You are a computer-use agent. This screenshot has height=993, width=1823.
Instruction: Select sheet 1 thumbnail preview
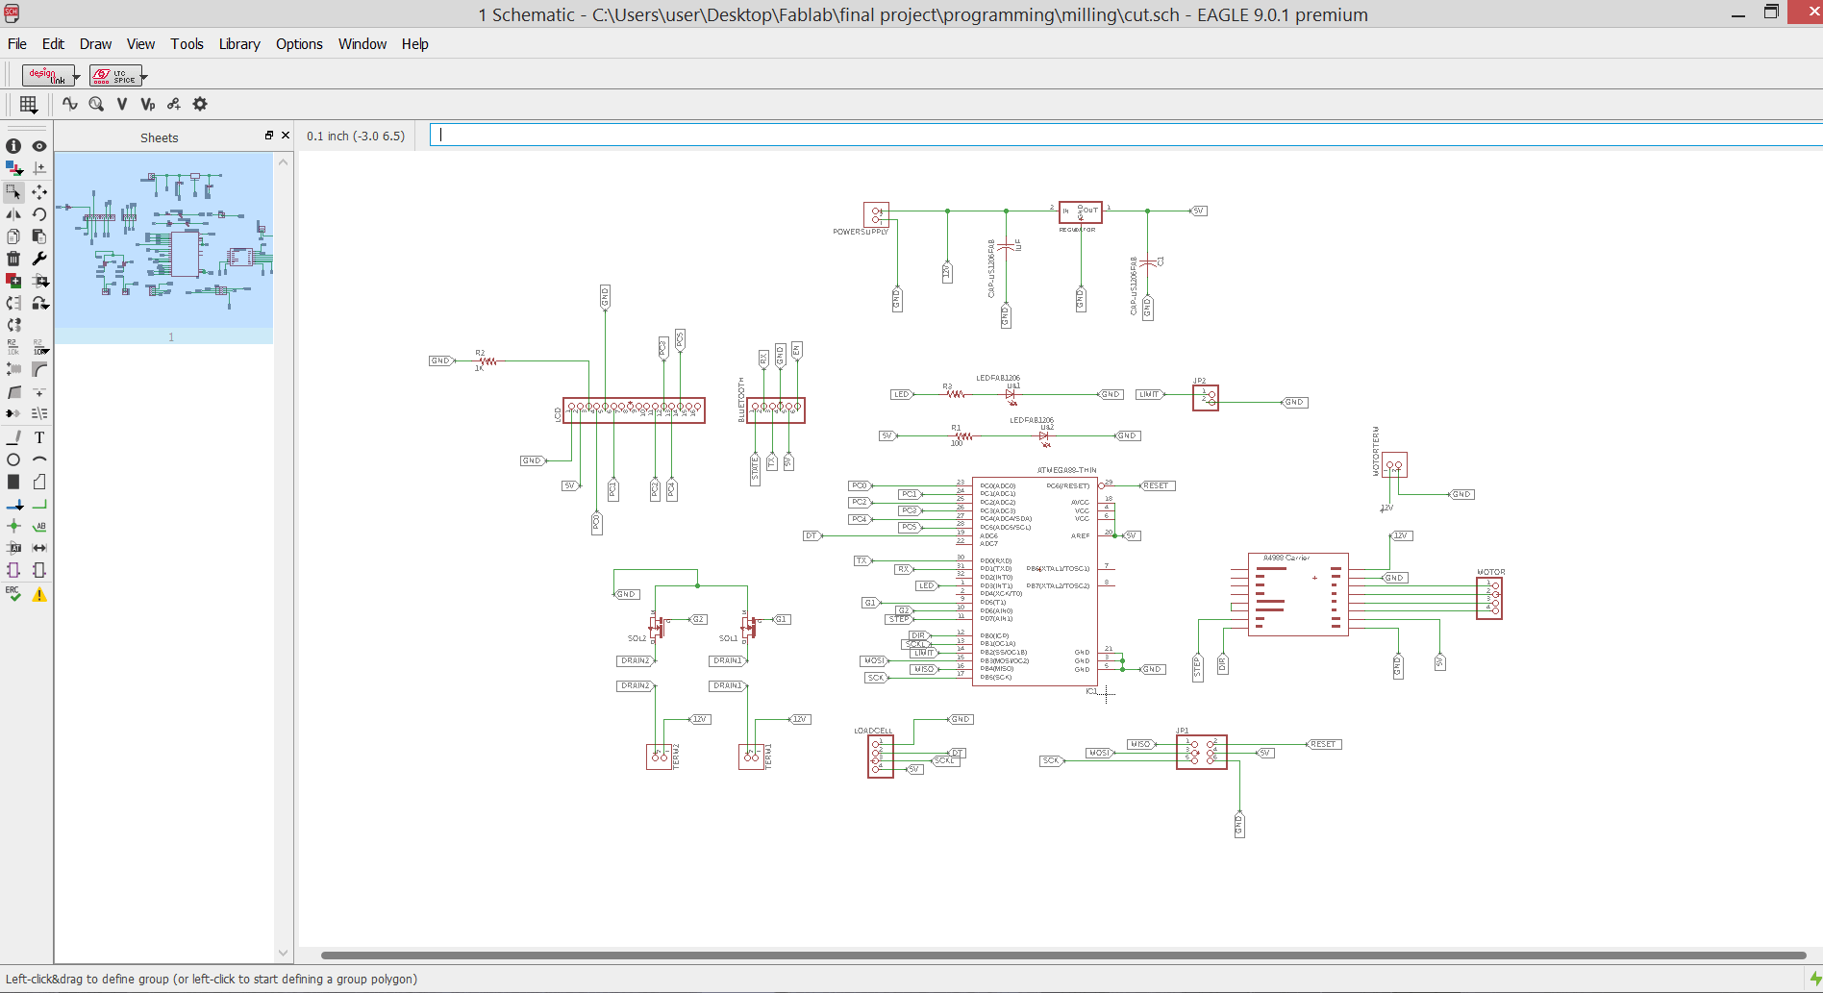click(x=163, y=240)
